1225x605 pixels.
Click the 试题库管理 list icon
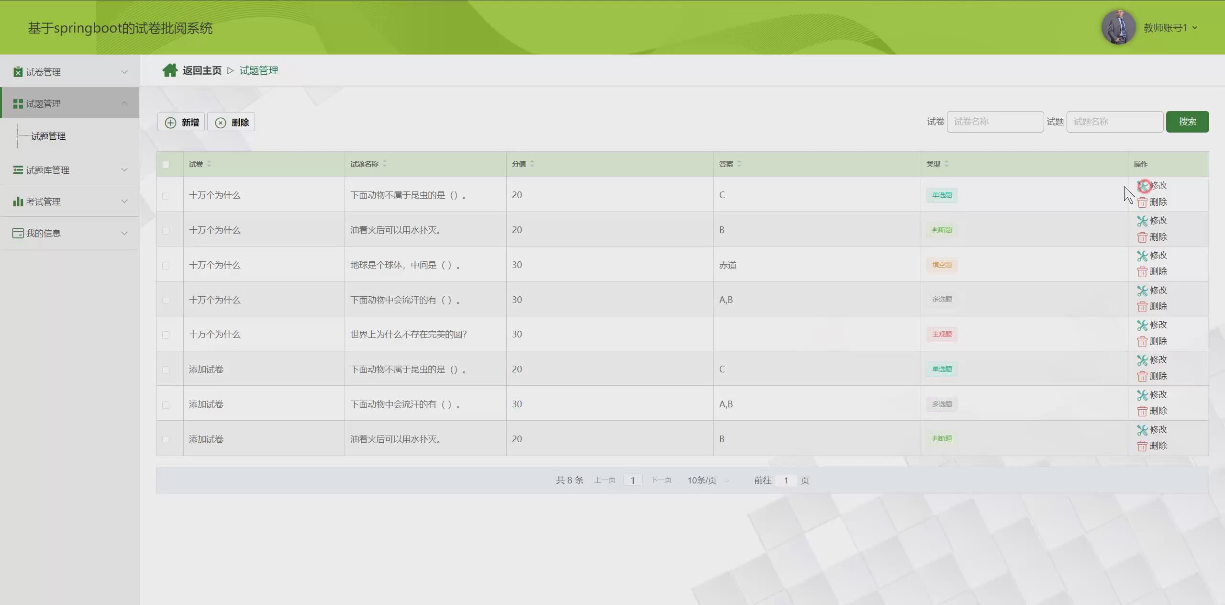point(18,170)
